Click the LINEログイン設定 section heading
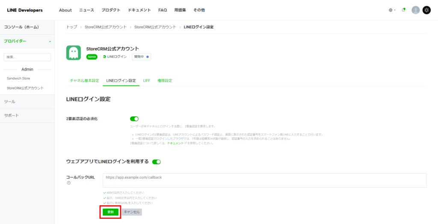Screen dimensions: 438x224 pyautogui.click(x=88, y=99)
